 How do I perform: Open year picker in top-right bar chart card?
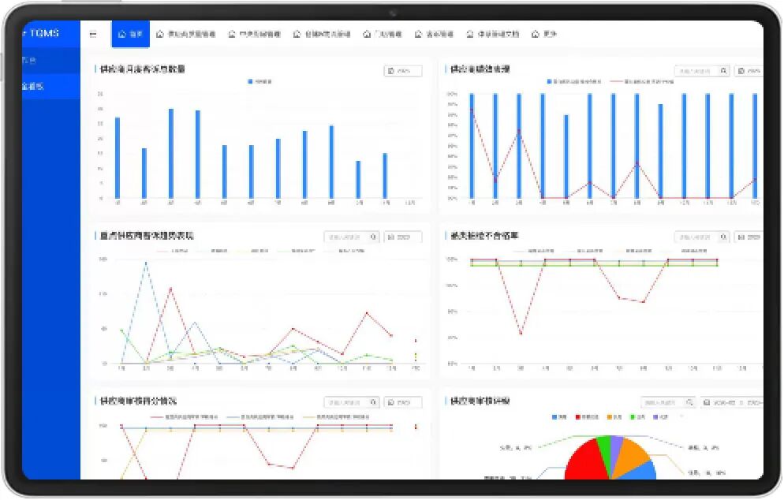tap(749, 71)
